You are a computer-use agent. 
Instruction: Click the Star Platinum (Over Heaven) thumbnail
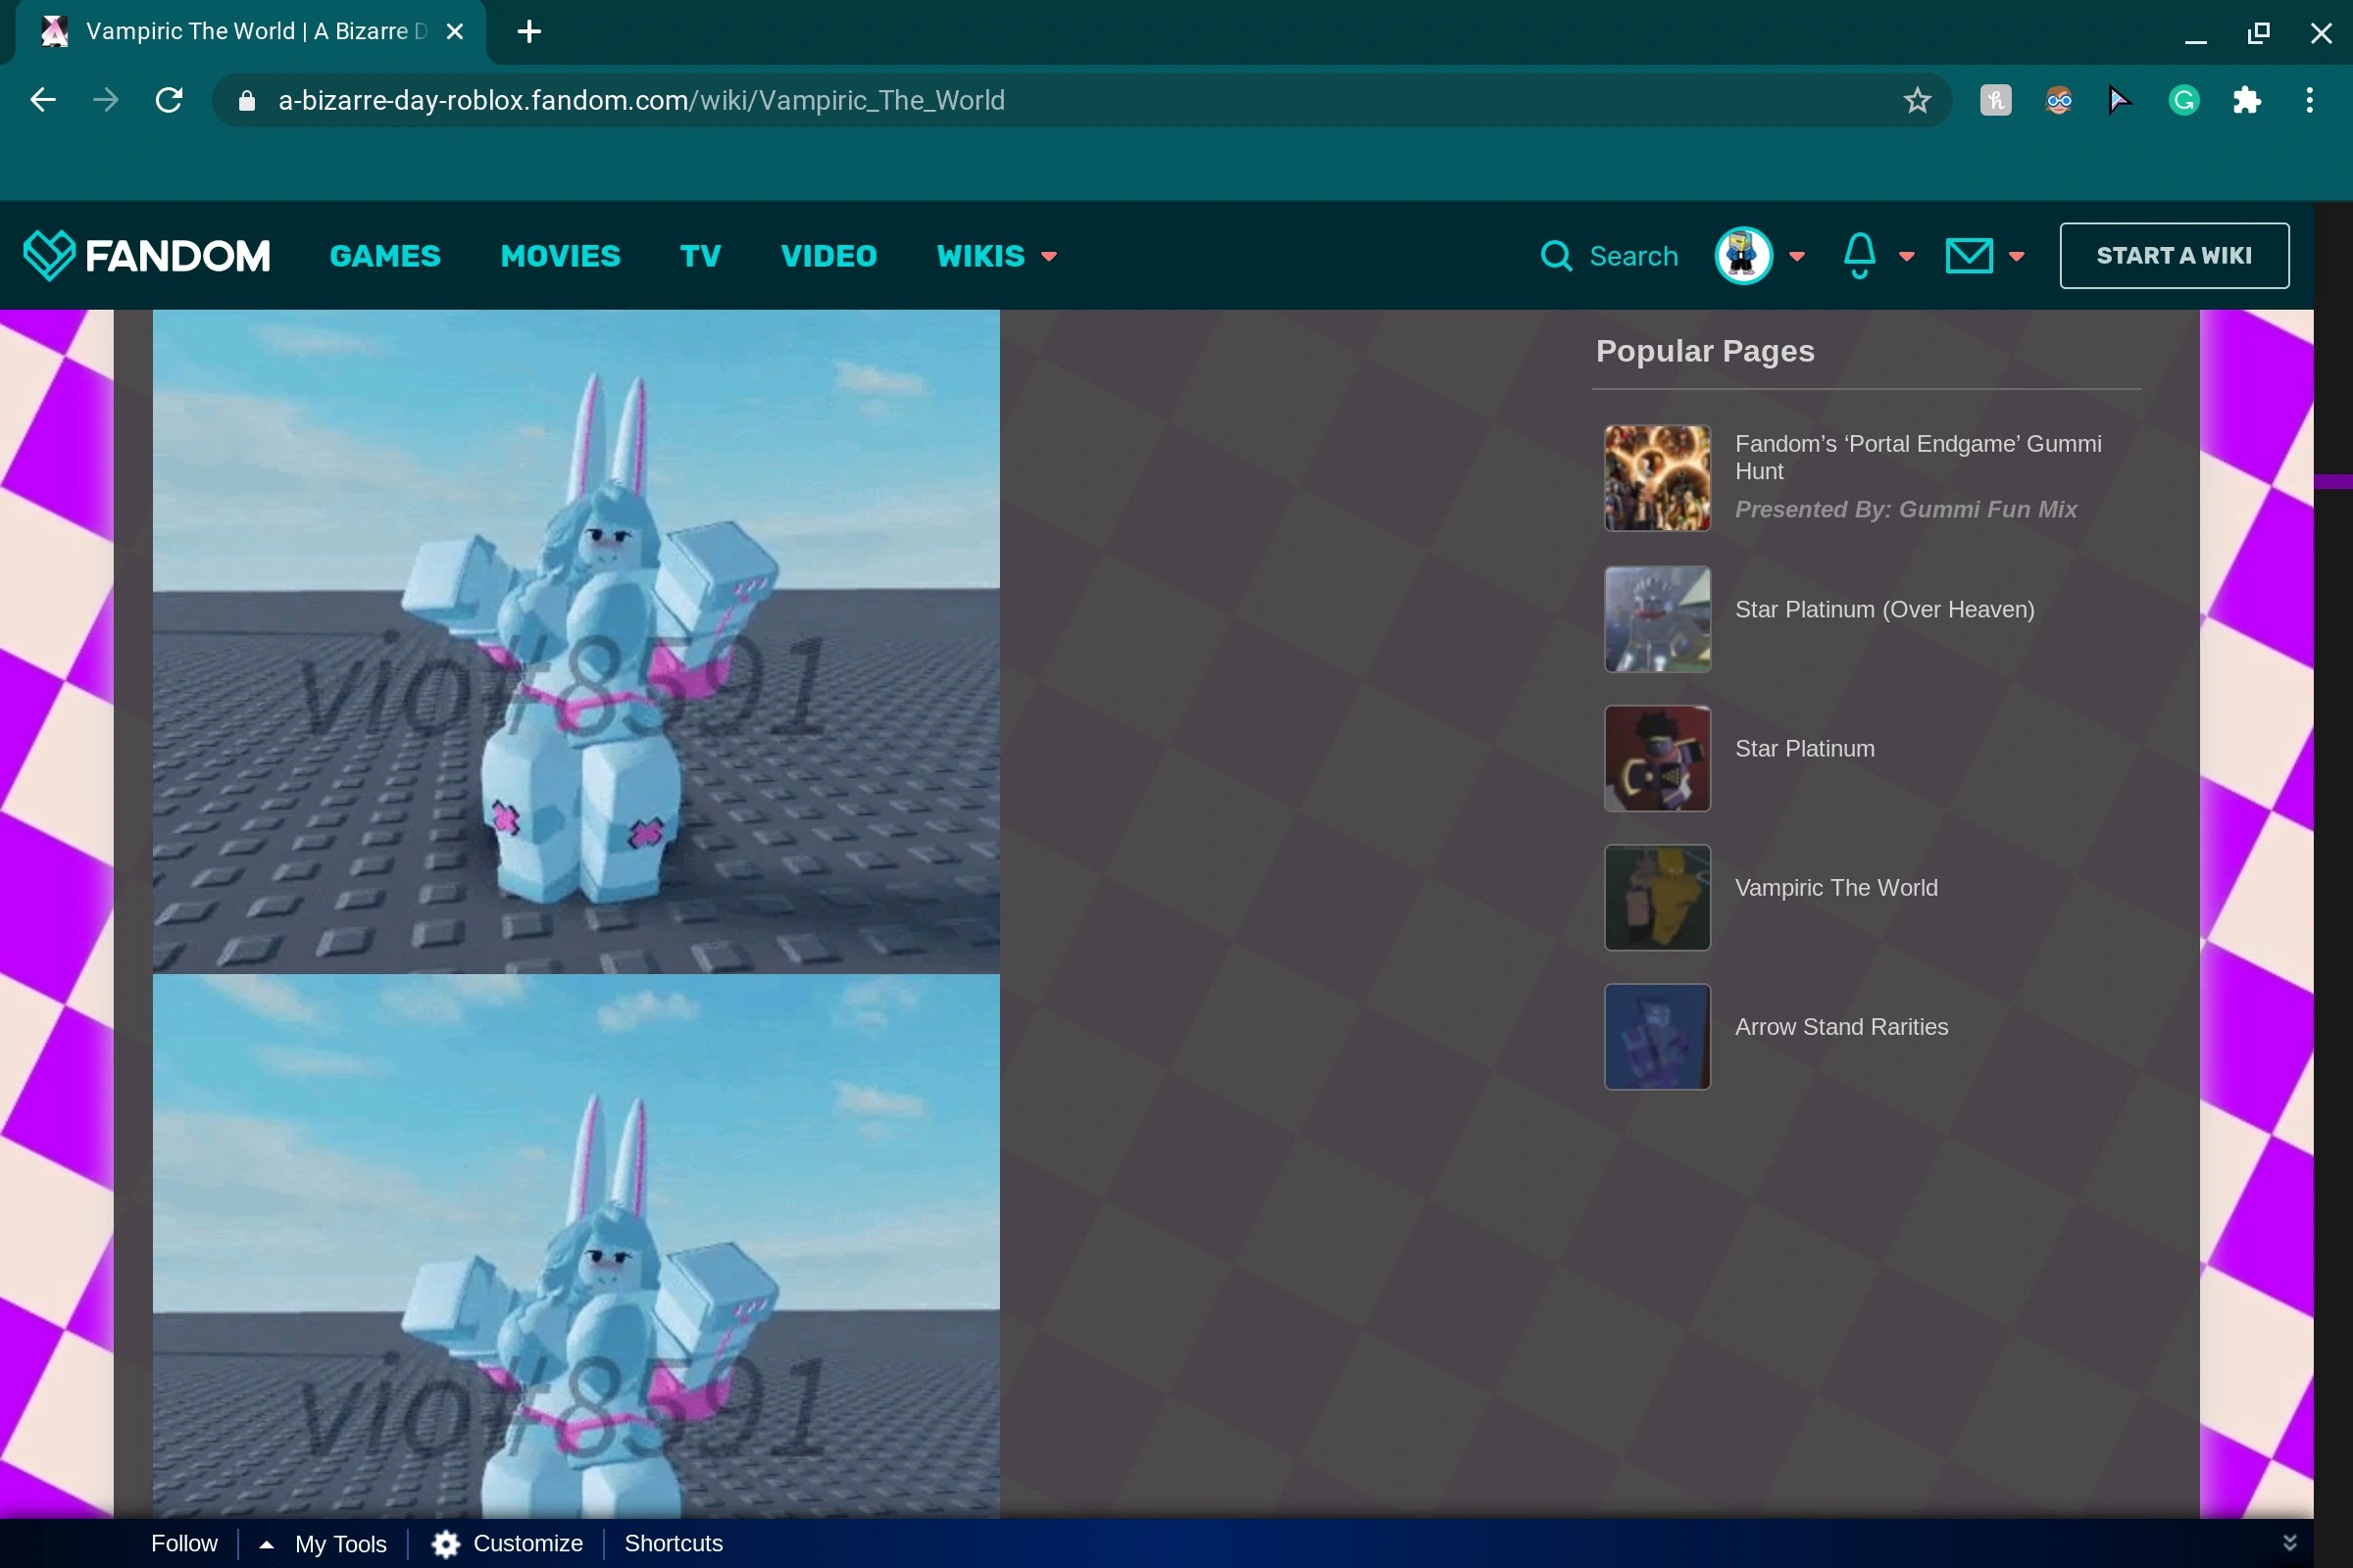(1658, 619)
